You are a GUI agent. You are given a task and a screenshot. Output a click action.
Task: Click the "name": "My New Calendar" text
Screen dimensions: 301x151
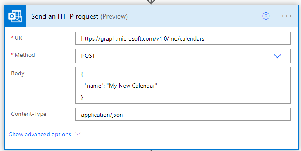coord(121,86)
